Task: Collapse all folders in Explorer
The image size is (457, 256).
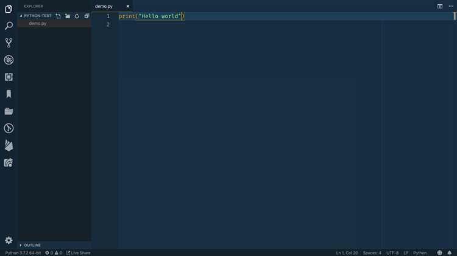Action: [87, 16]
